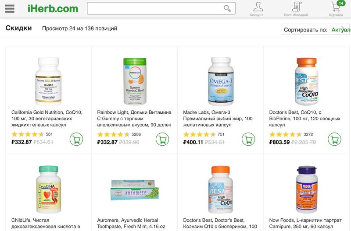Add Doctor's Best CoQ10 to cart
The height and width of the screenshot is (231, 351).
tap(334, 139)
